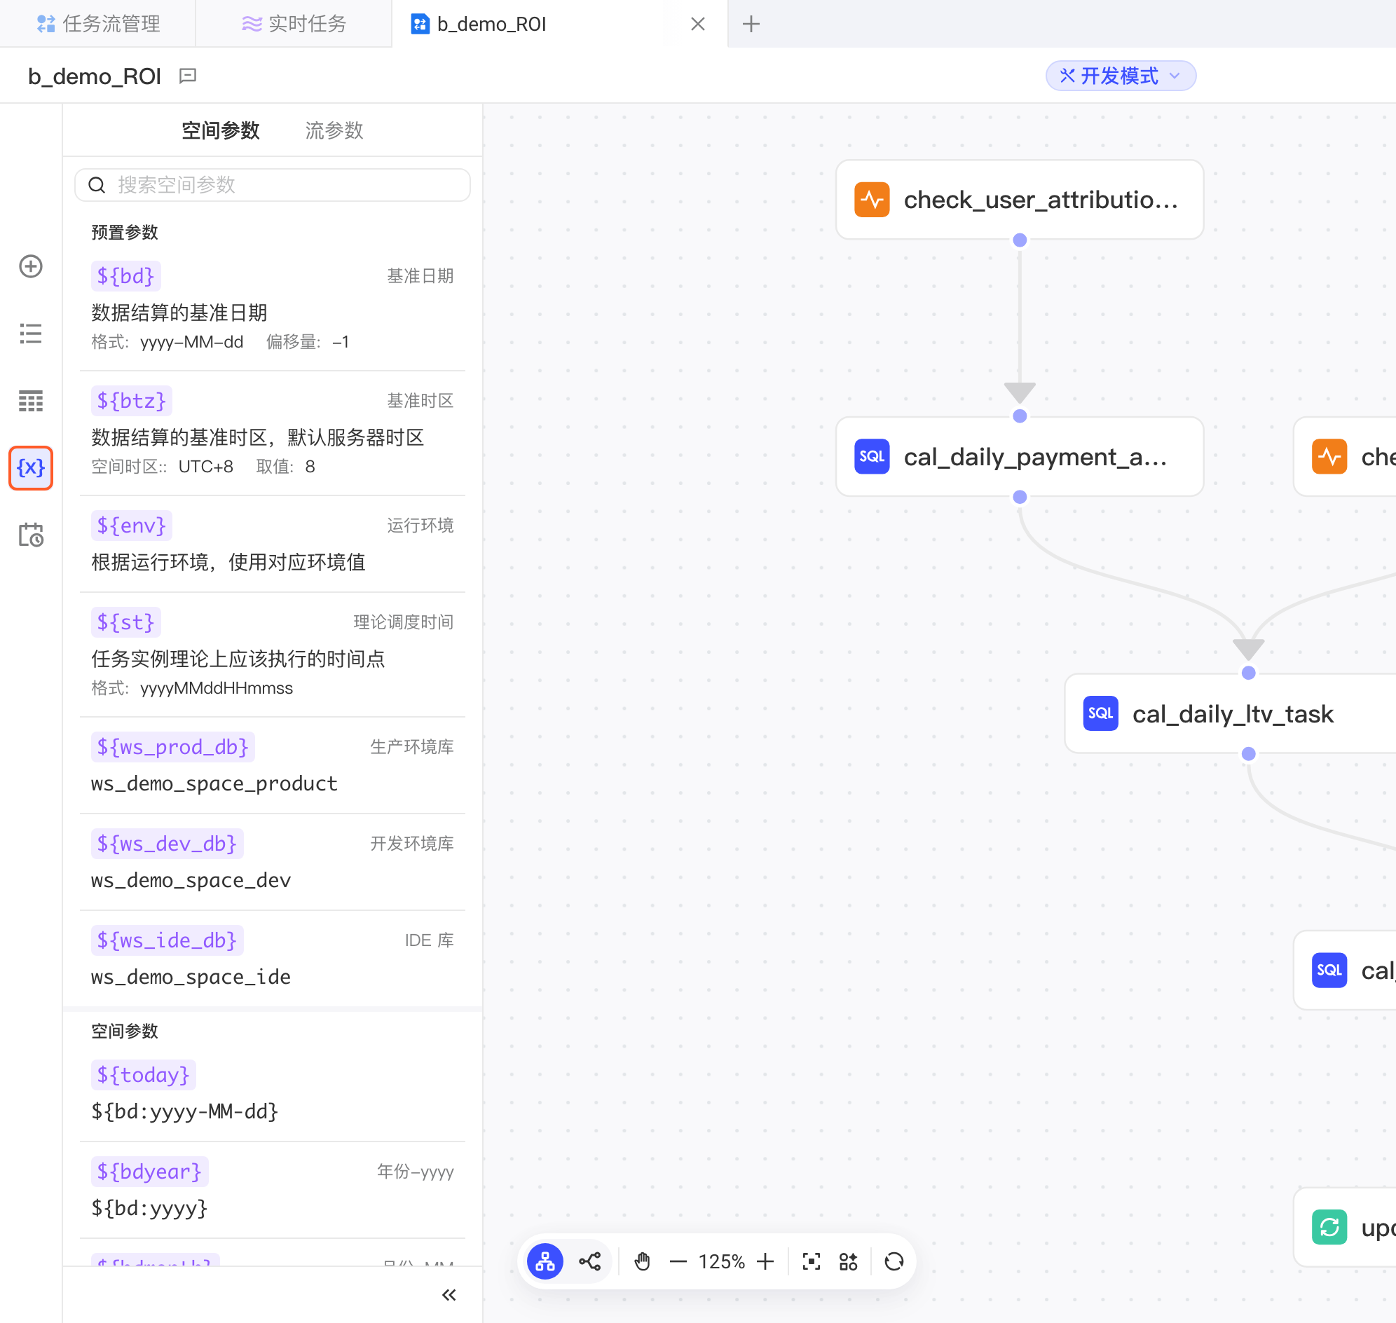
Task: Click the refresh canvas icon
Action: coord(894,1261)
